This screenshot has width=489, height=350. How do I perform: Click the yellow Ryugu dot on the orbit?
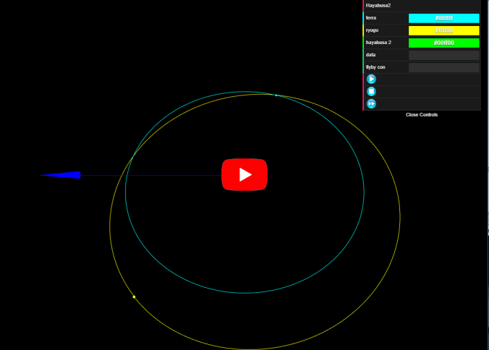coord(134,296)
